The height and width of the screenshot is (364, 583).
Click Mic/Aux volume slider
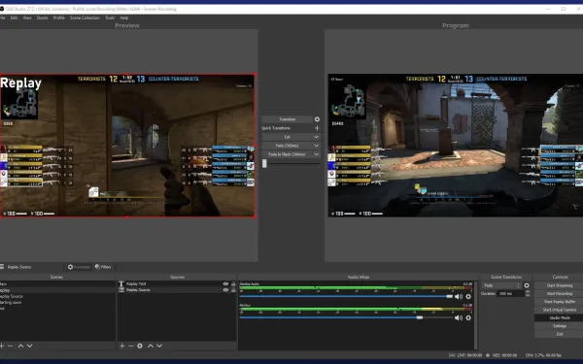coord(346,317)
